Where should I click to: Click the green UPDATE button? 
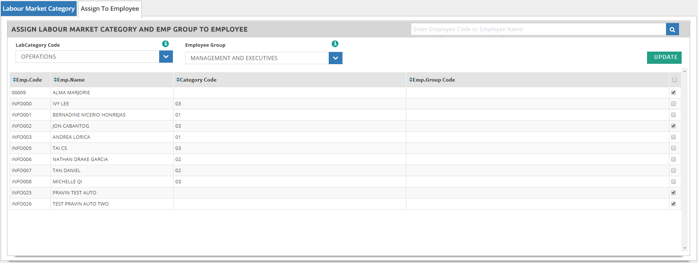[x=664, y=57]
